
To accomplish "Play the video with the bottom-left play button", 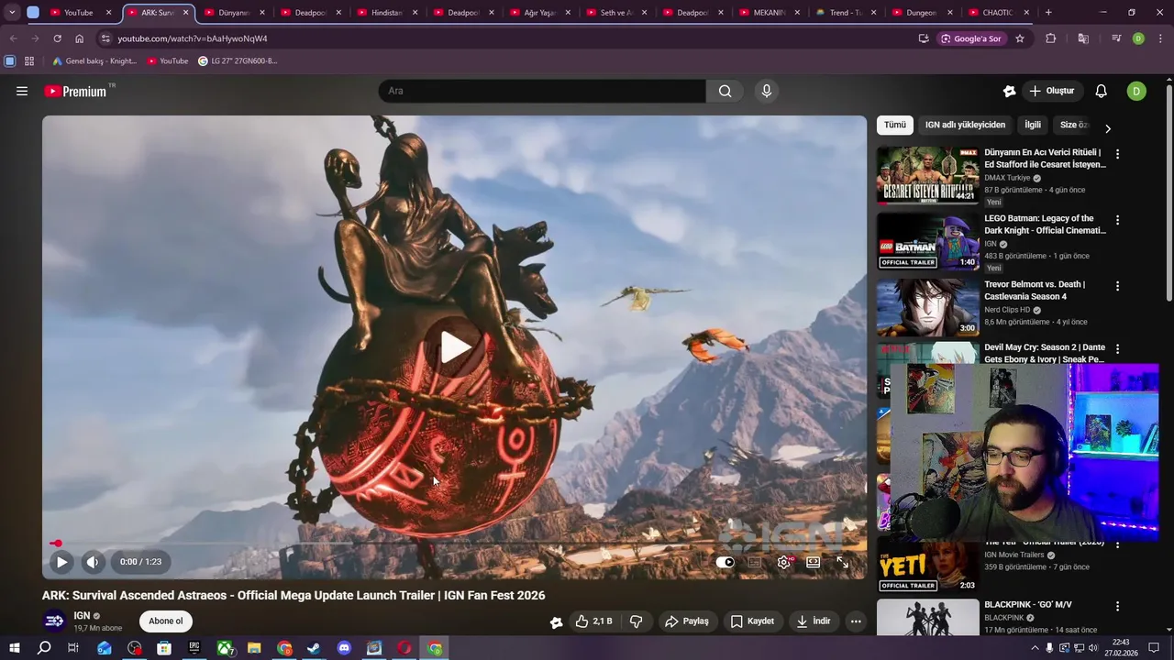I will [x=61, y=562].
